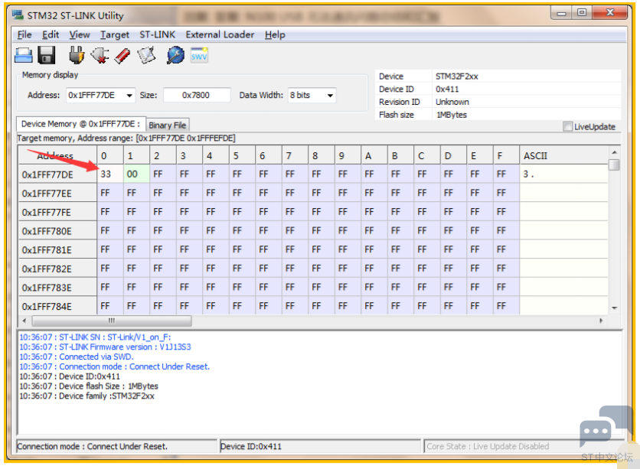This screenshot has height=469, width=640.
Task: Click the Program and verify icon
Action: point(146,55)
